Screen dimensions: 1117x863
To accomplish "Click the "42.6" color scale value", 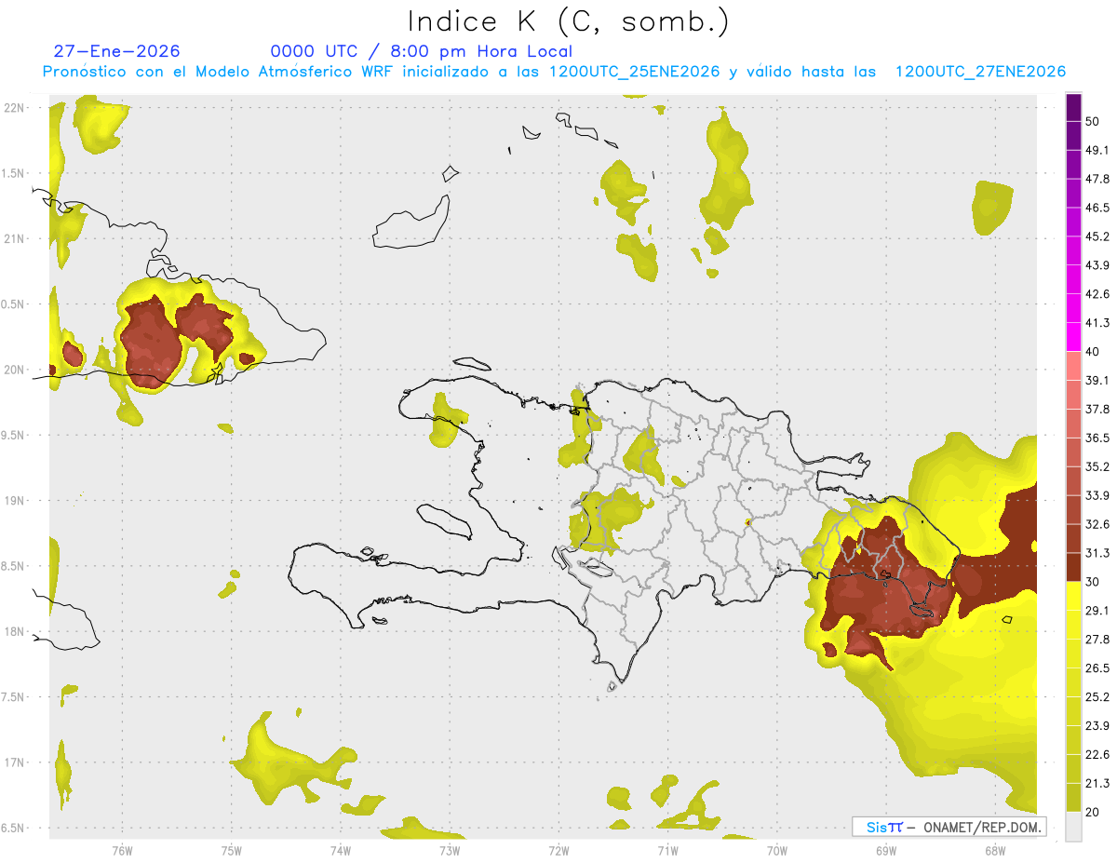I will [x=1097, y=294].
